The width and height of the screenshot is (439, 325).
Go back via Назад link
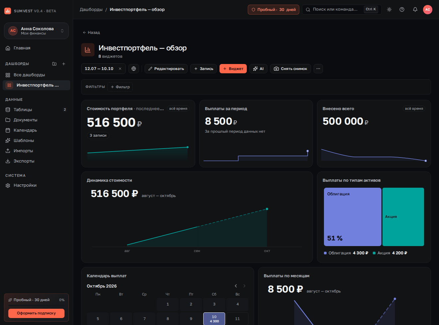[91, 32]
